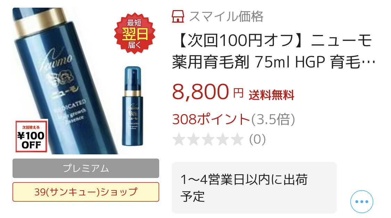Click the (3.5倍) points multiplier text
Viewport: 391px width, 218px height.
click(273, 119)
